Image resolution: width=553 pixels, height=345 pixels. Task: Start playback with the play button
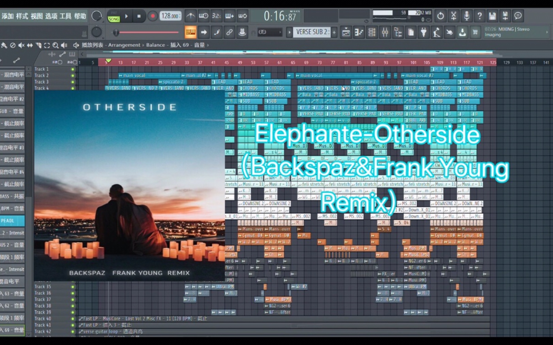coord(126,16)
